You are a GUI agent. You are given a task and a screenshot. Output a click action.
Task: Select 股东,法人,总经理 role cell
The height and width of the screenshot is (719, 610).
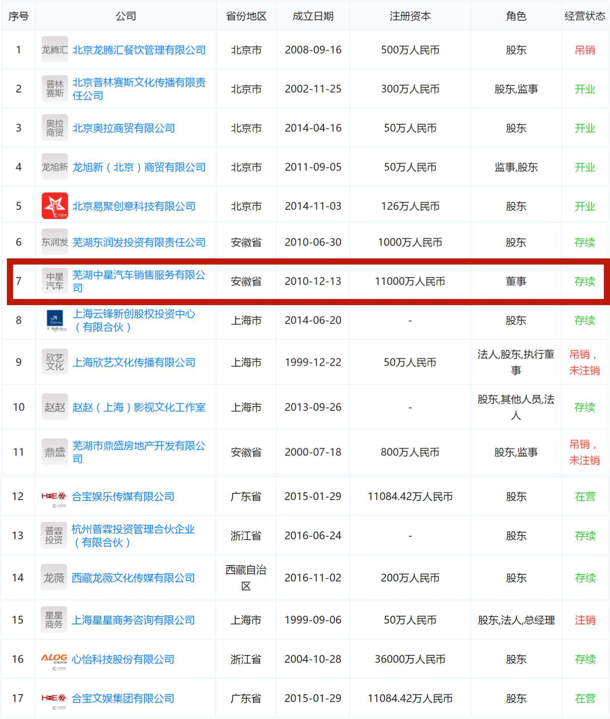[x=516, y=620]
